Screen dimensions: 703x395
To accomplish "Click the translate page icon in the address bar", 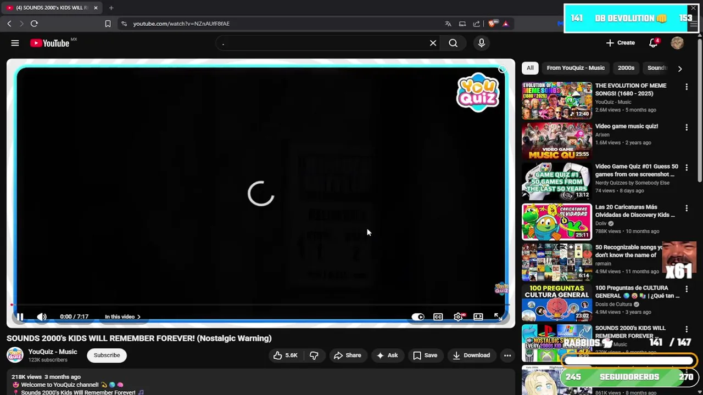I will 448,24.
